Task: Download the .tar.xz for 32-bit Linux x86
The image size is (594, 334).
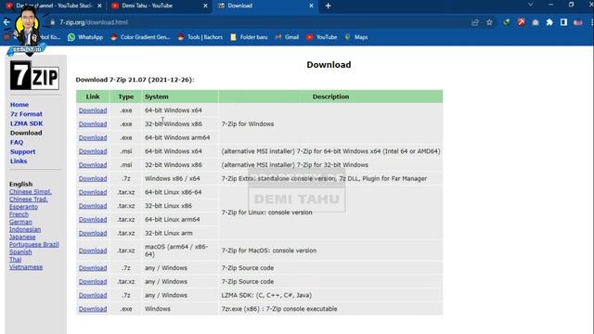Action: pos(93,206)
